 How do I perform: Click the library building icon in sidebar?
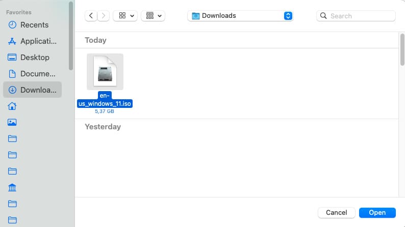click(x=12, y=188)
